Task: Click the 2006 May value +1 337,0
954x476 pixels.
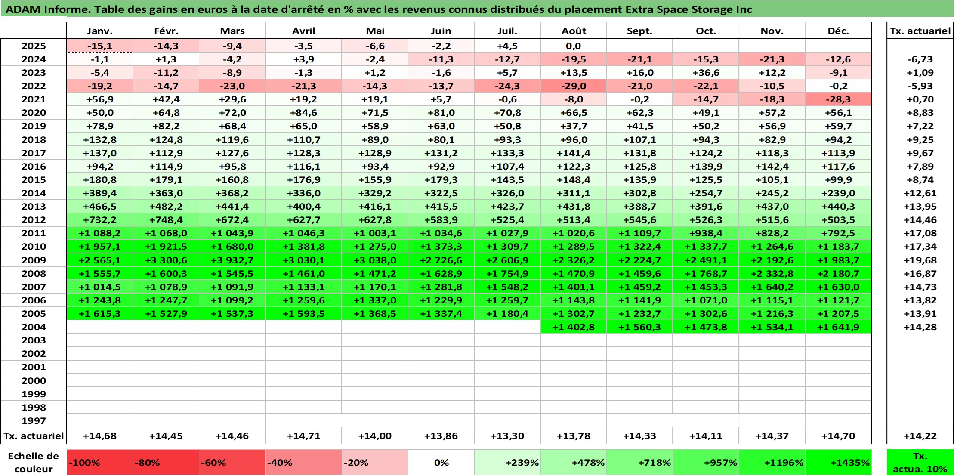Action: coord(375,300)
